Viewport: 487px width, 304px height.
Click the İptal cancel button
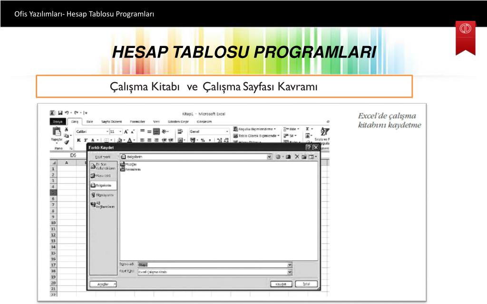[306, 284]
